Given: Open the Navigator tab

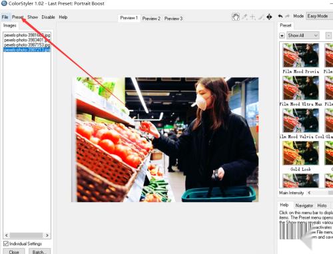Looking at the screenshot, I should click(304, 205).
